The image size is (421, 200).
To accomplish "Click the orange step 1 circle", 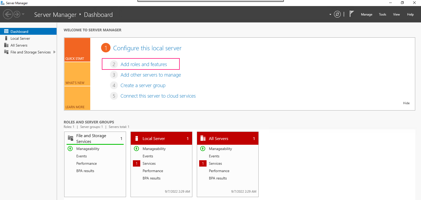I will (x=106, y=48).
